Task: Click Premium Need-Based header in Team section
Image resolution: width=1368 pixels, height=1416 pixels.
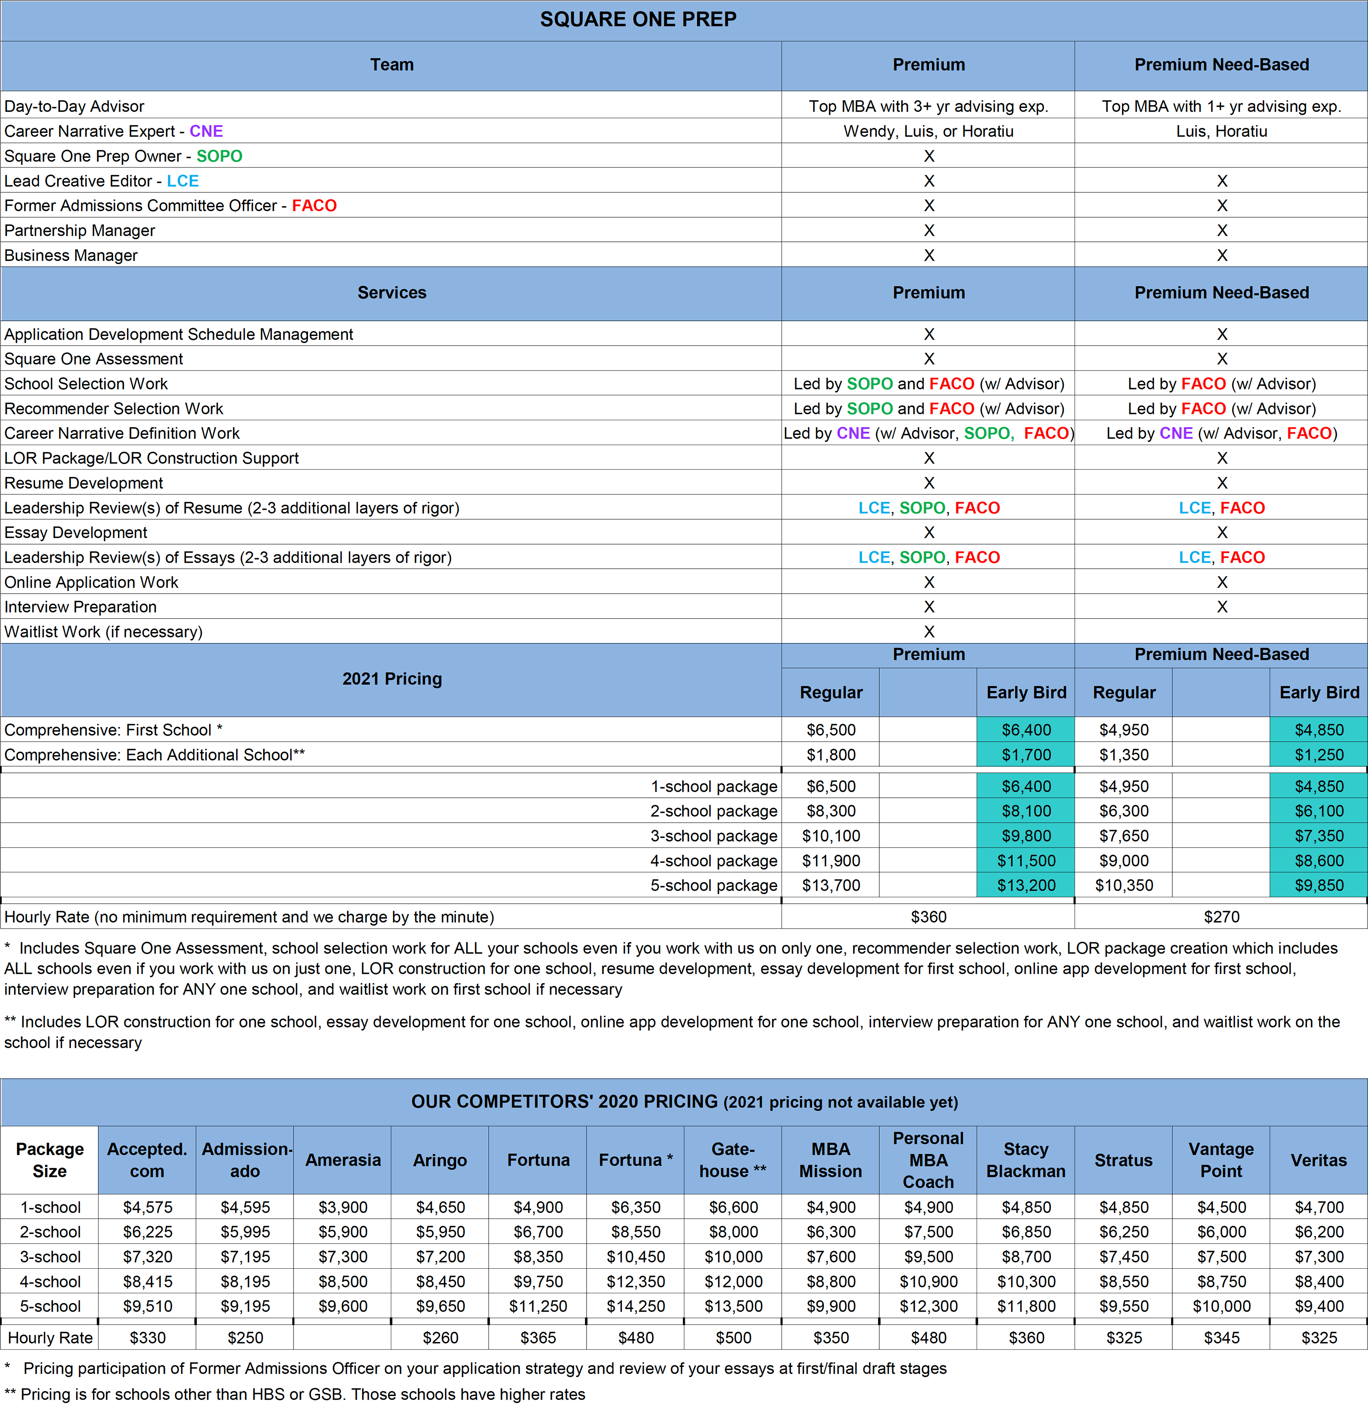Action: click(1221, 64)
